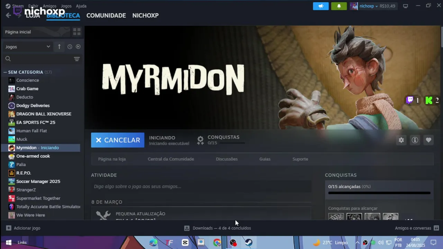This screenshot has height=249, width=443.
Task: Open the Amigos menu
Action: [x=49, y=6]
